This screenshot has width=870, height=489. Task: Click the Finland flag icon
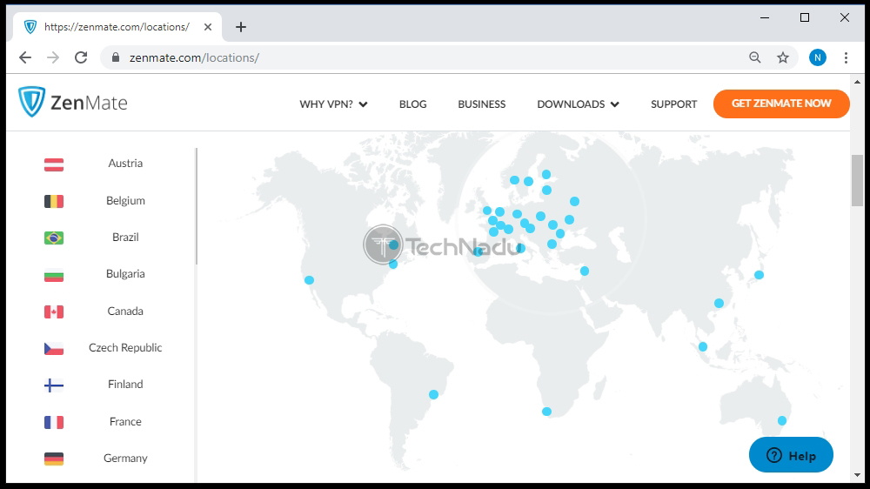54,385
